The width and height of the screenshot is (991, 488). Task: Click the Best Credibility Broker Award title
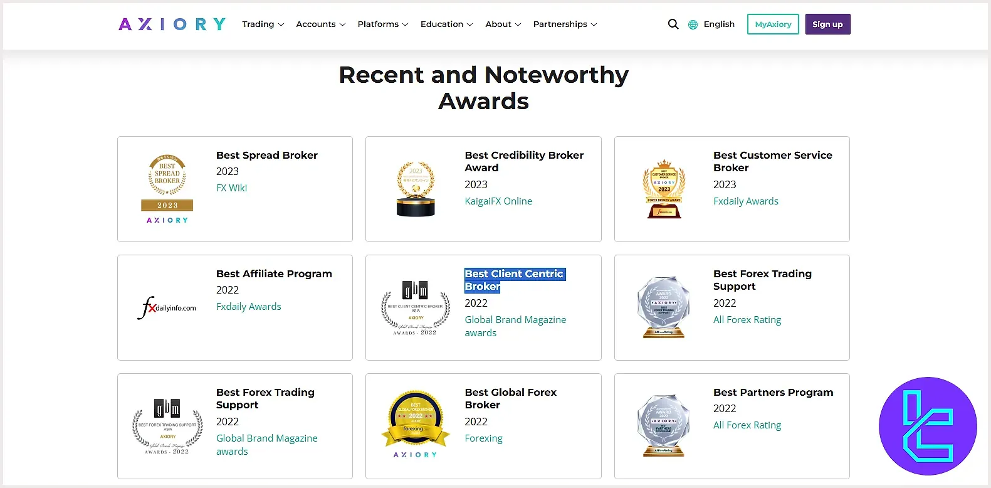(x=524, y=161)
